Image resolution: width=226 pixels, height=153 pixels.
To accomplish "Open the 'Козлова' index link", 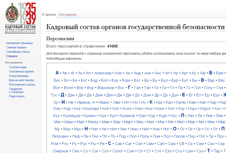I will [x=91, y=109].
